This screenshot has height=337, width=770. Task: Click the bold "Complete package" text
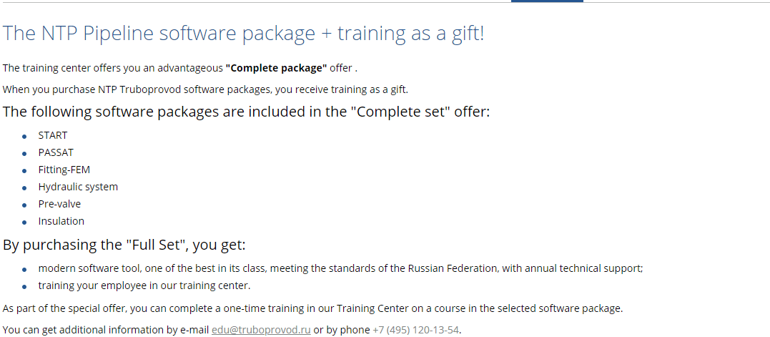click(x=276, y=68)
